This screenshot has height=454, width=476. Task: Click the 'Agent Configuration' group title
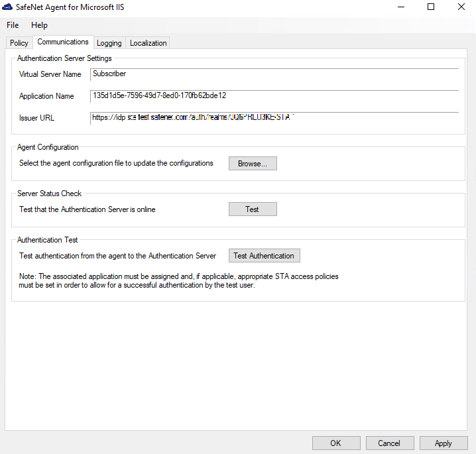pos(48,147)
